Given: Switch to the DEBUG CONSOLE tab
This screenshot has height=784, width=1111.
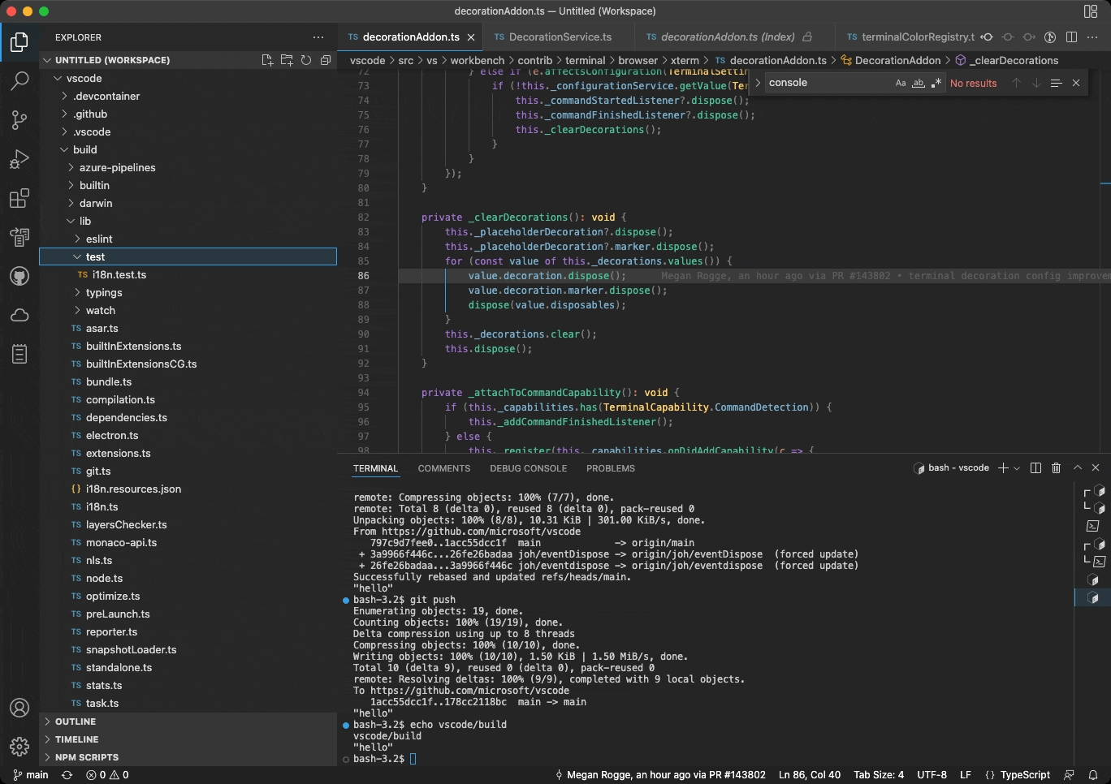Looking at the screenshot, I should pyautogui.click(x=528, y=468).
